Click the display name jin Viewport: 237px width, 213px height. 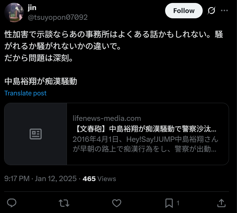coord(32,8)
